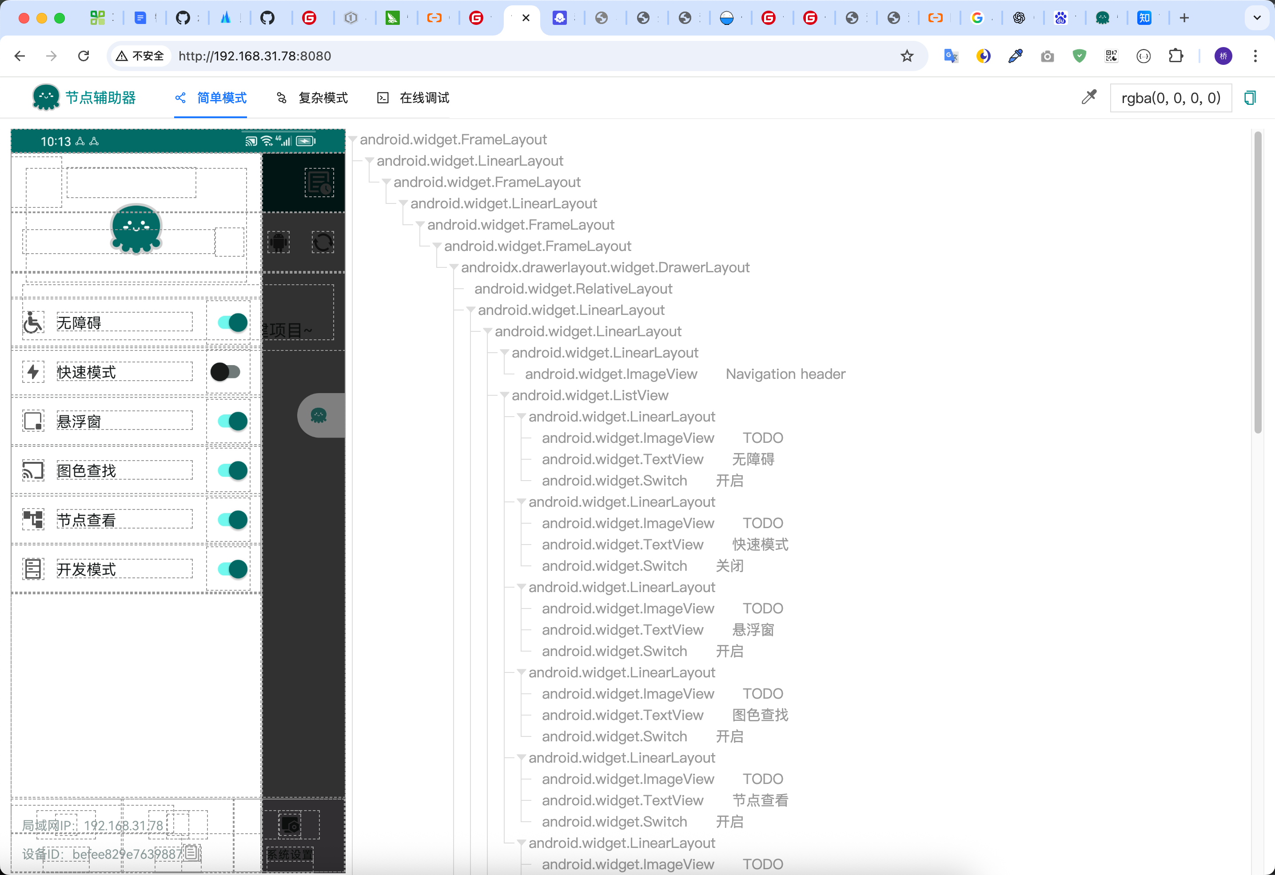Open the Google Translate extension

[951, 56]
